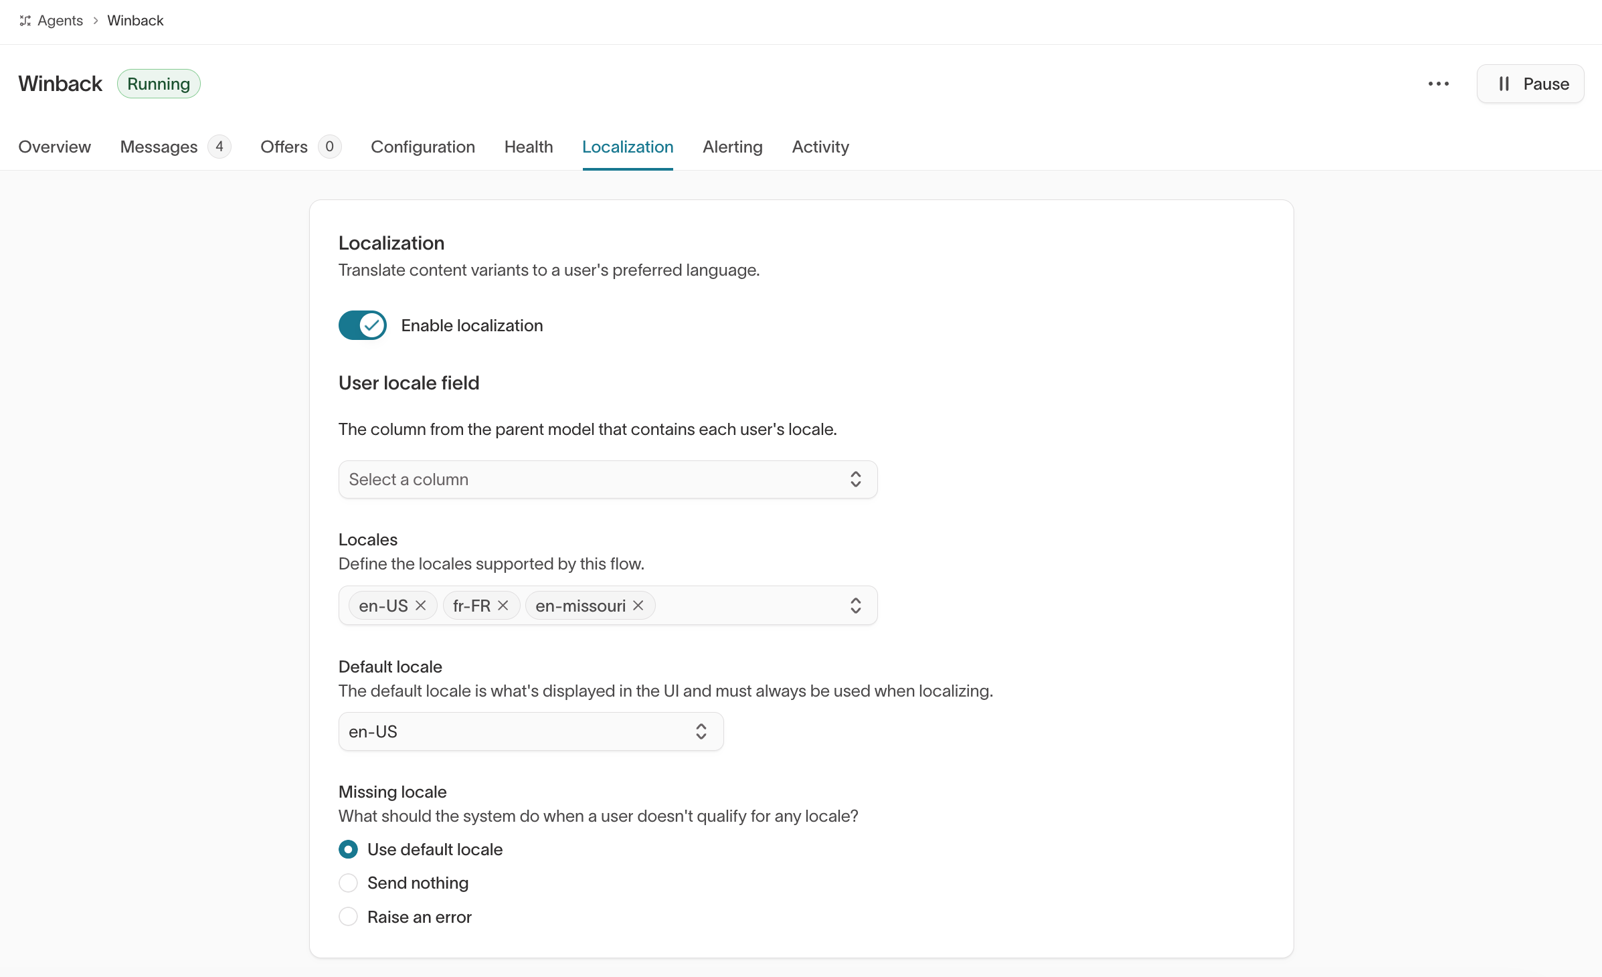Open the Alerting tab
Viewport: 1602px width, 977px height.
733,147
